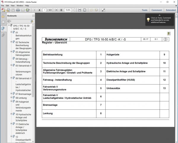178x143 pixels.
Task: Click the Jungheinrich logo in header
Action: point(56,39)
